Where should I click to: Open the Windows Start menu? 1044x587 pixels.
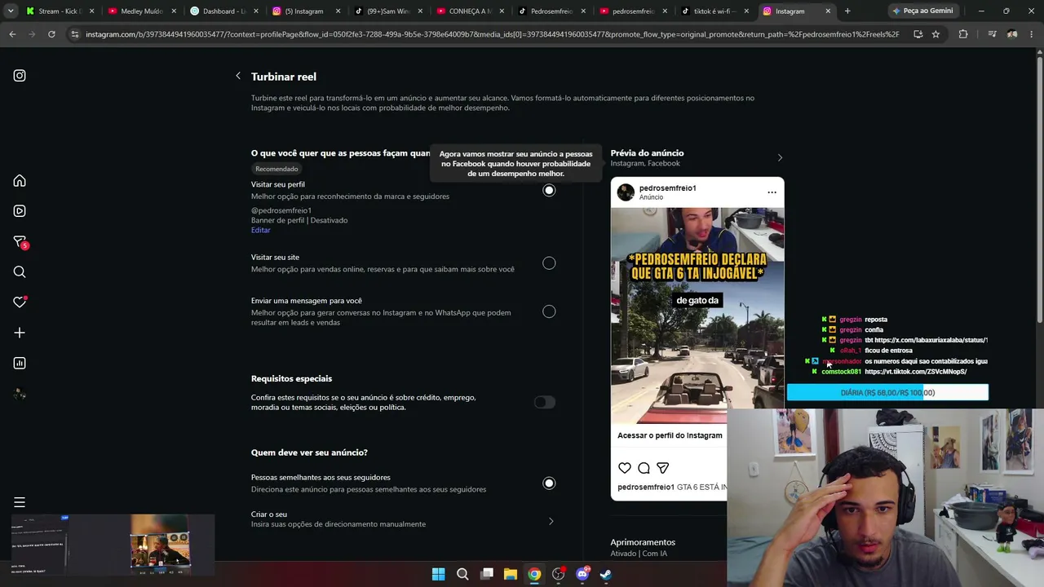coord(438,574)
